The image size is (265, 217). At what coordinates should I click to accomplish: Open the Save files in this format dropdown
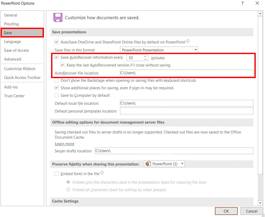pyautogui.click(x=196, y=50)
